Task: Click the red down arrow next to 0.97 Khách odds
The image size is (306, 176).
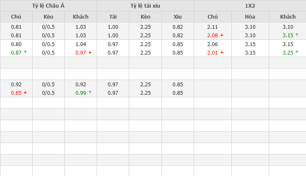Action: point(90,52)
